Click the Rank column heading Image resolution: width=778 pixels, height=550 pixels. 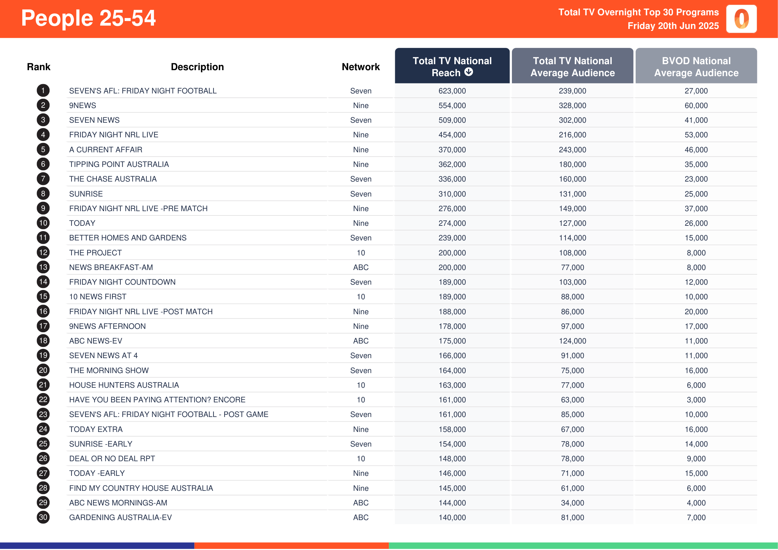(39, 67)
